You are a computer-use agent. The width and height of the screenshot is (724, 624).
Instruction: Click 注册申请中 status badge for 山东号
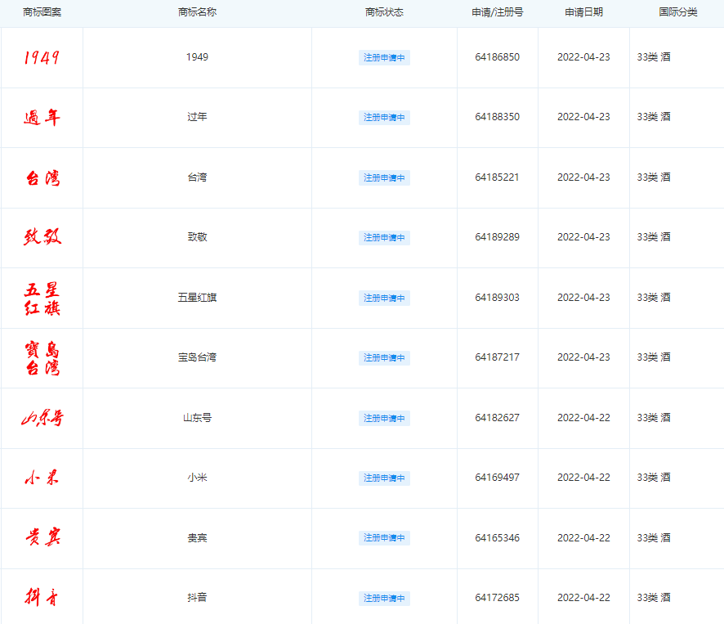coord(384,418)
